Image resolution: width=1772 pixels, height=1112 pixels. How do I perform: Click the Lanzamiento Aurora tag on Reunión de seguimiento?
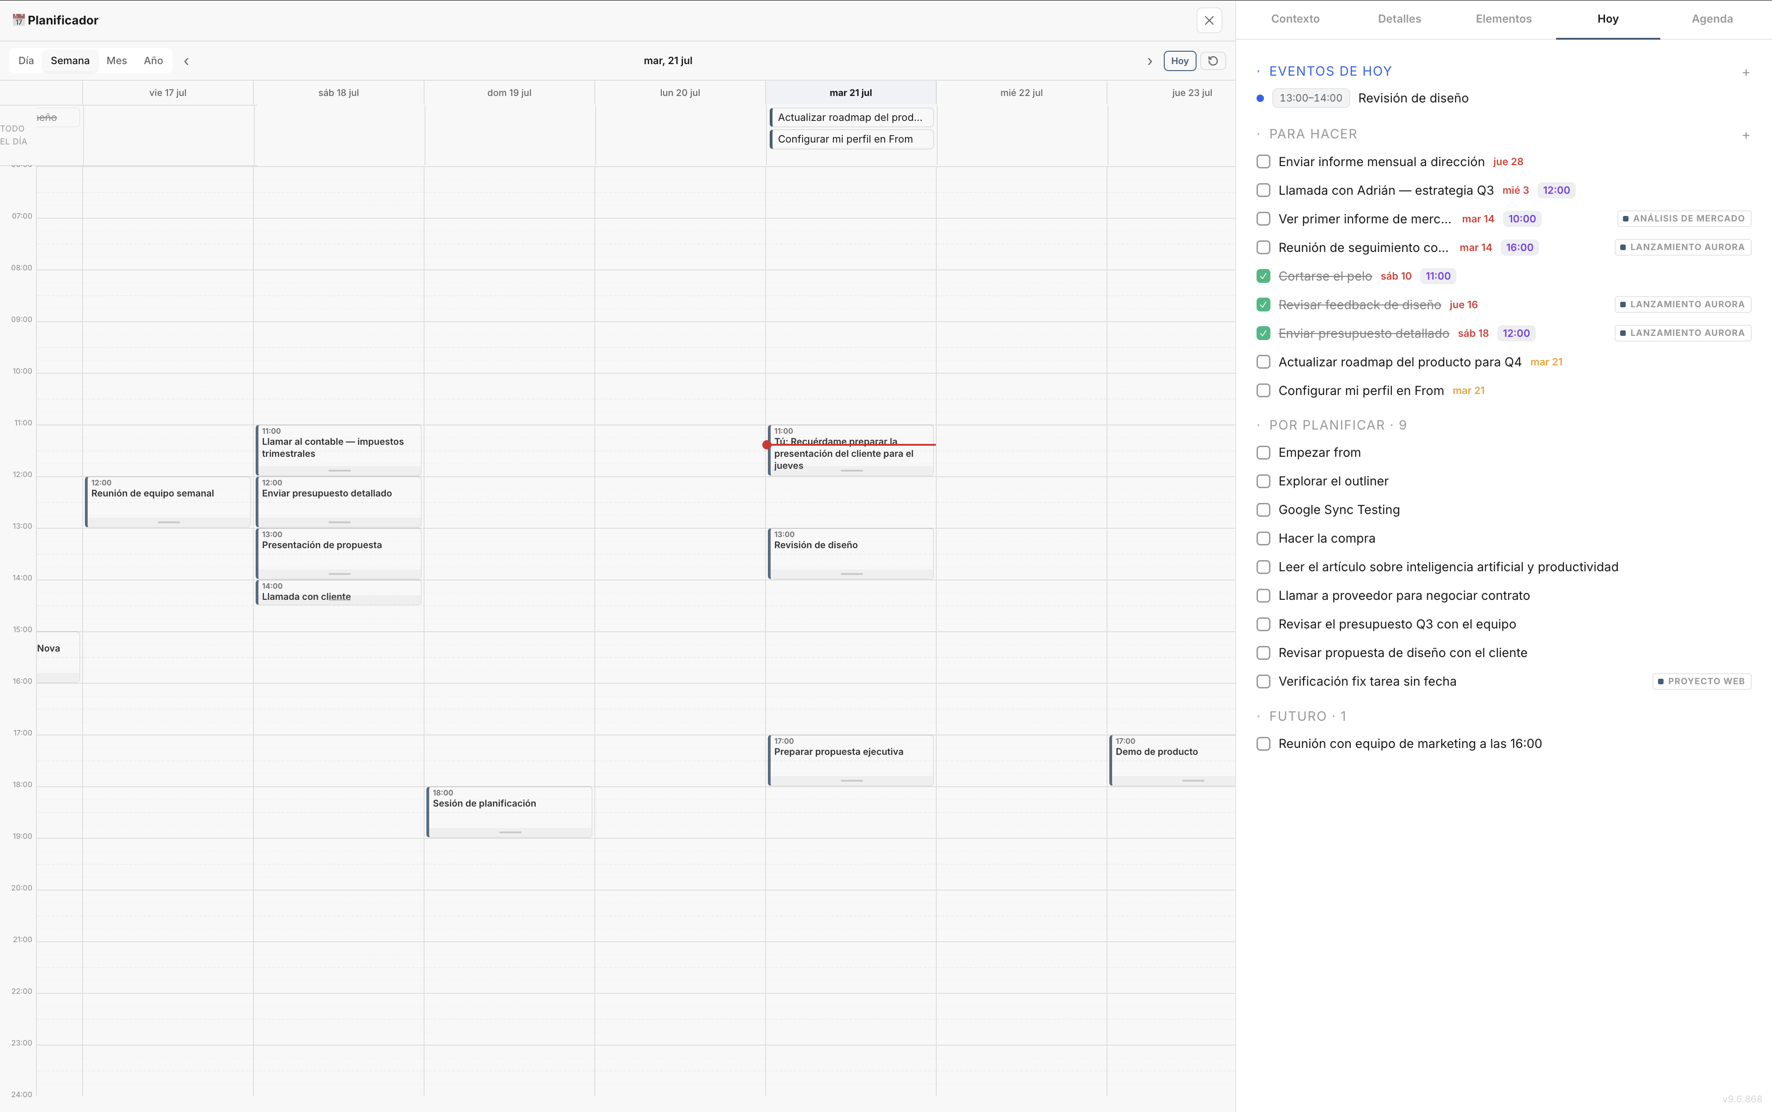tap(1683, 247)
